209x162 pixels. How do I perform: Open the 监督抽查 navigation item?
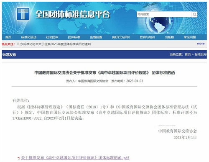[96, 37]
